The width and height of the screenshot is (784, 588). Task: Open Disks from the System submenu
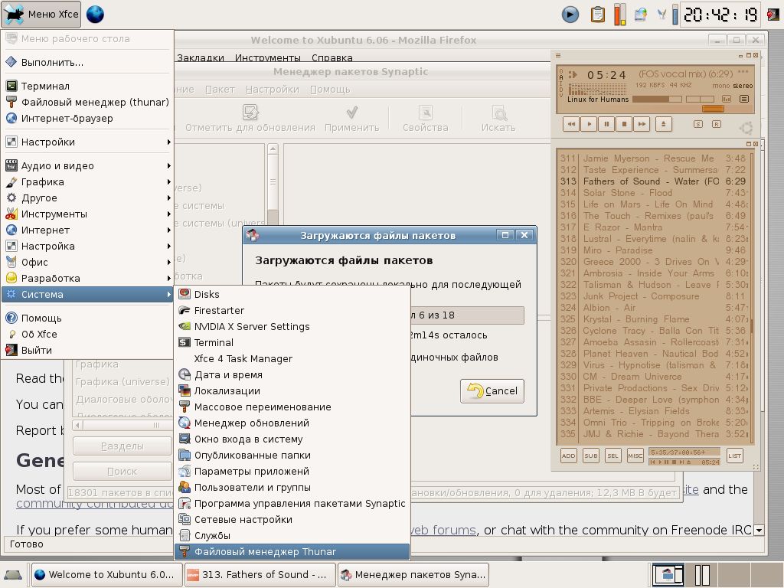tap(207, 294)
